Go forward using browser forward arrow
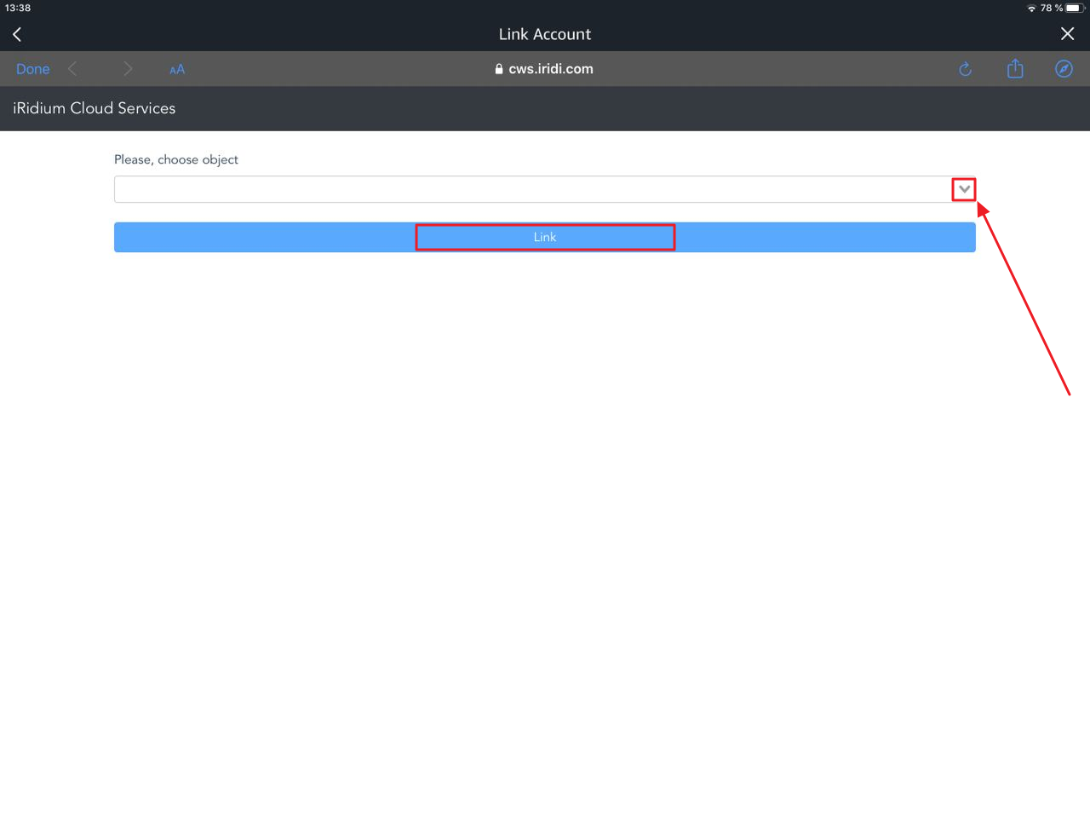Image resolution: width=1090 pixels, height=818 pixels. pyautogui.click(x=127, y=69)
